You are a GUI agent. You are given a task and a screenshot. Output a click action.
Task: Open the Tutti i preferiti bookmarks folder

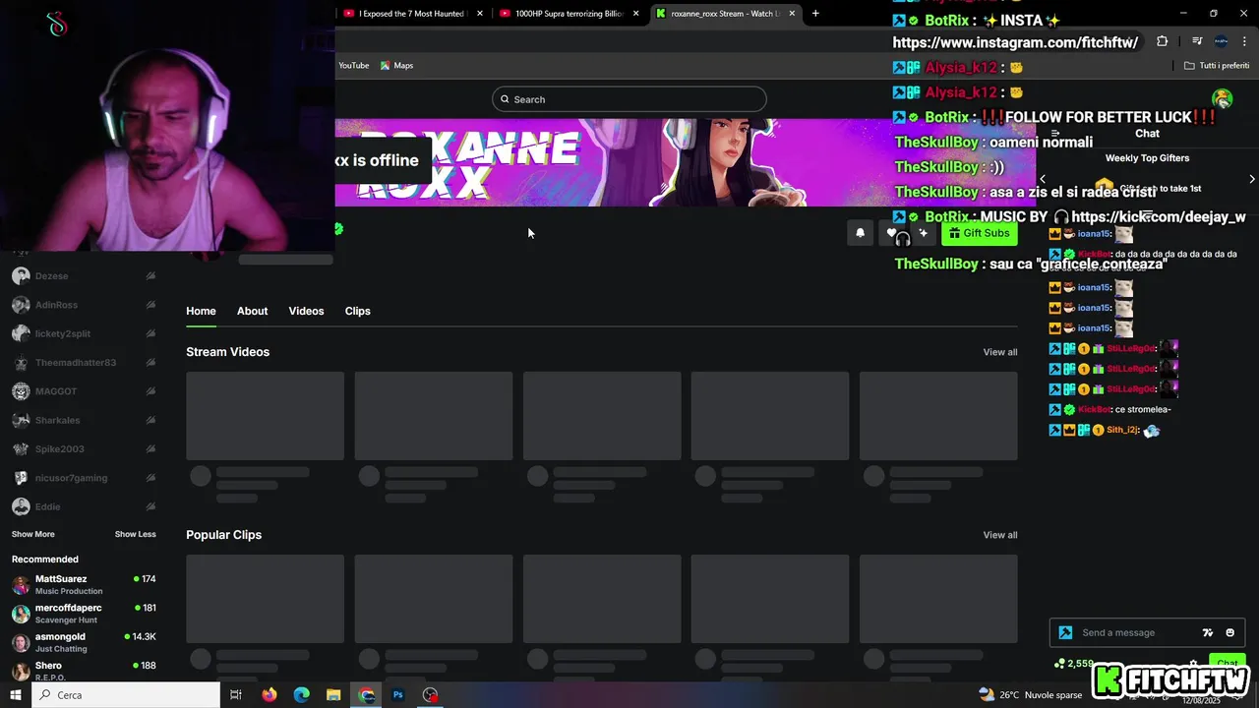1217,66
